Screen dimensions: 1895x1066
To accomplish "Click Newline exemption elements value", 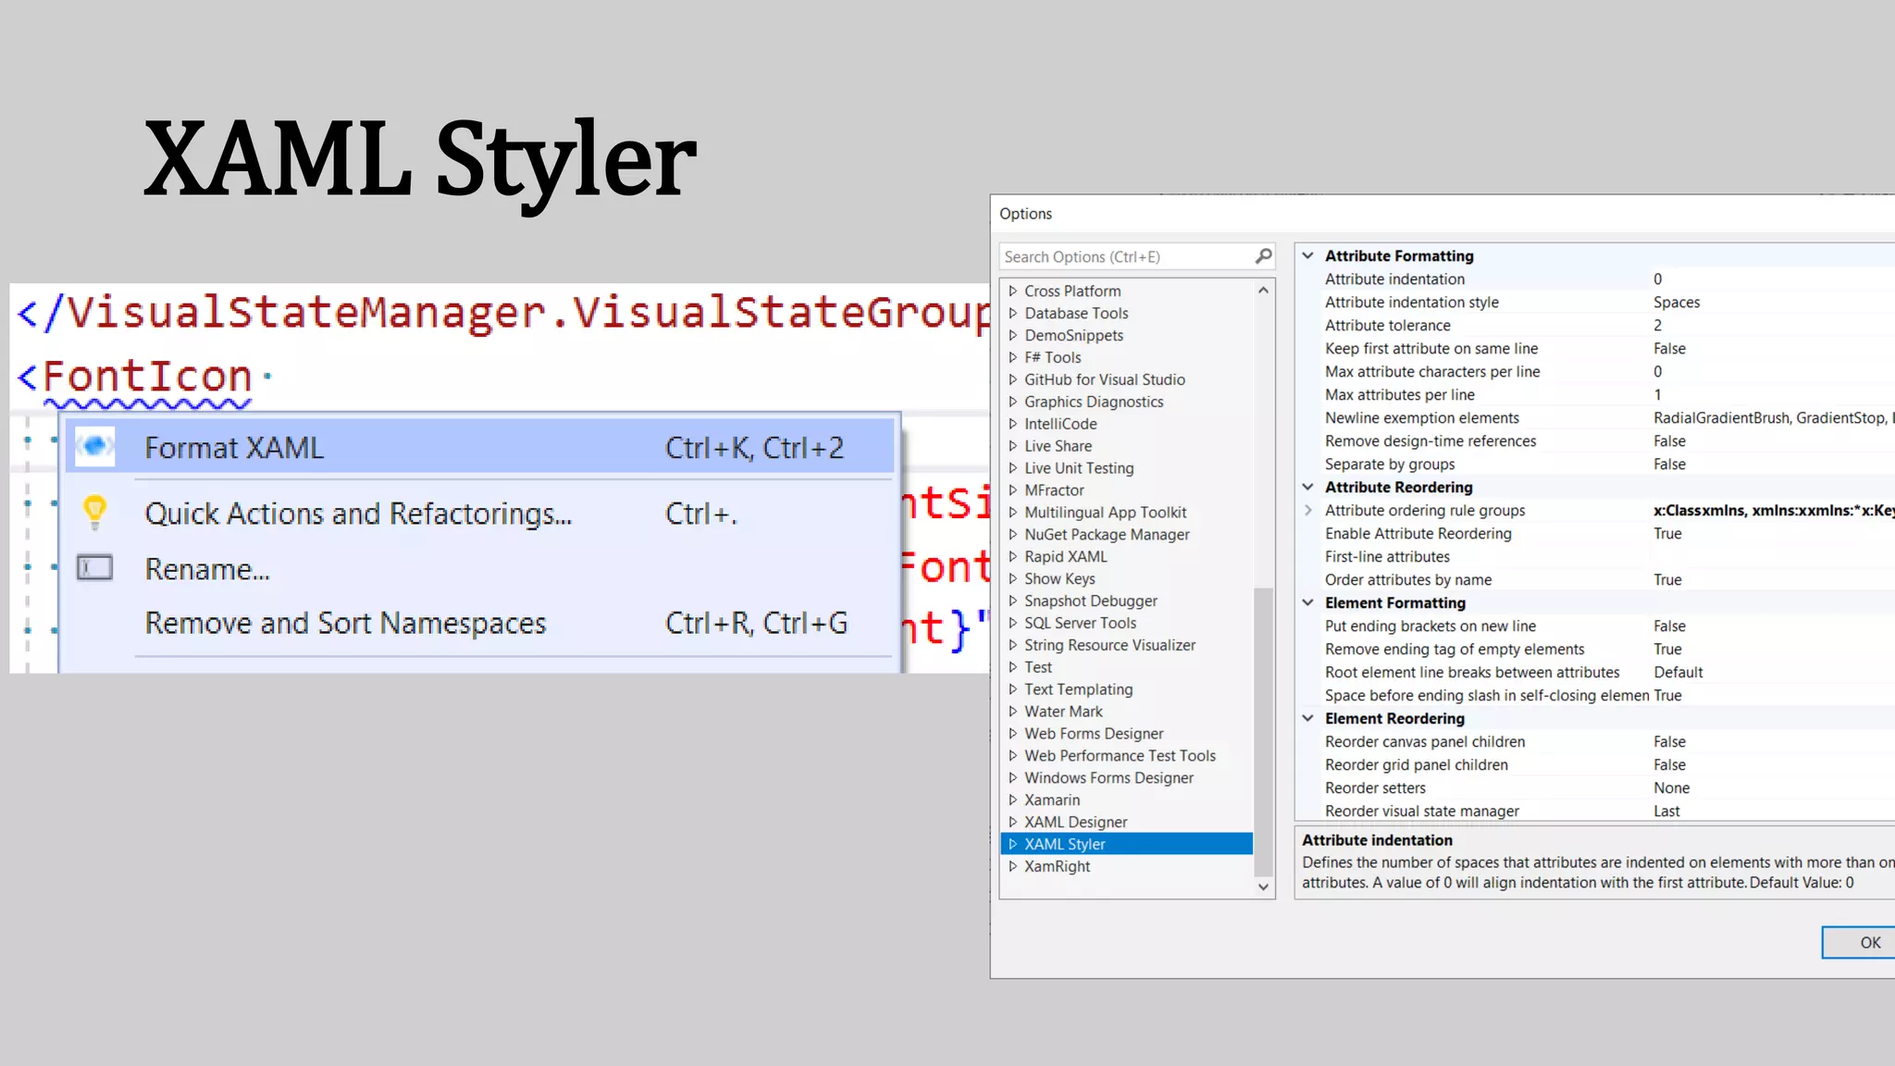I will point(1774,417).
